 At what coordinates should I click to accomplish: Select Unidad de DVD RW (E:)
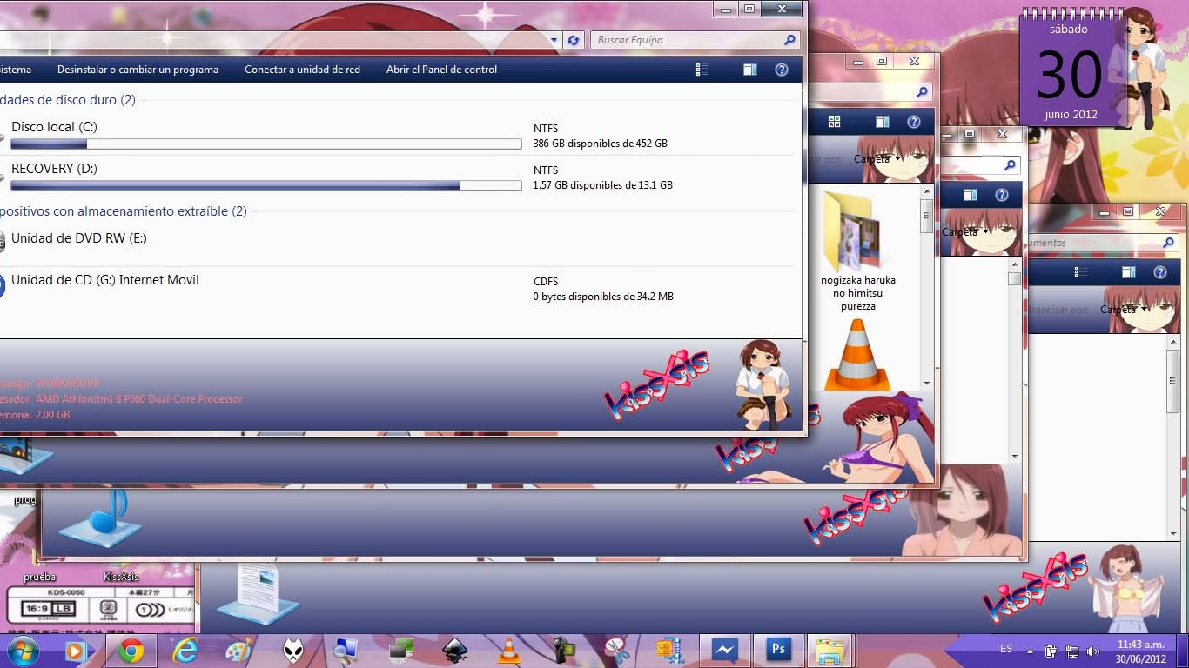[x=78, y=238]
